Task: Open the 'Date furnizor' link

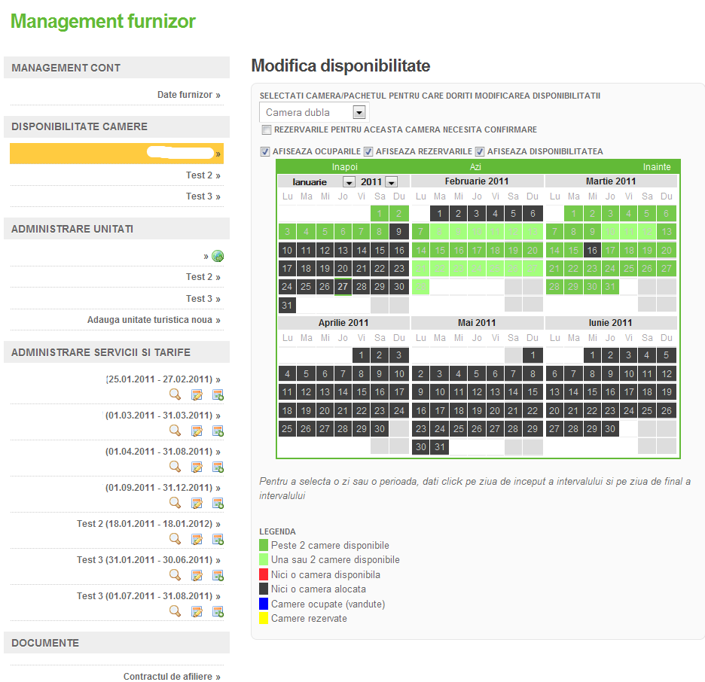Action: tap(188, 95)
